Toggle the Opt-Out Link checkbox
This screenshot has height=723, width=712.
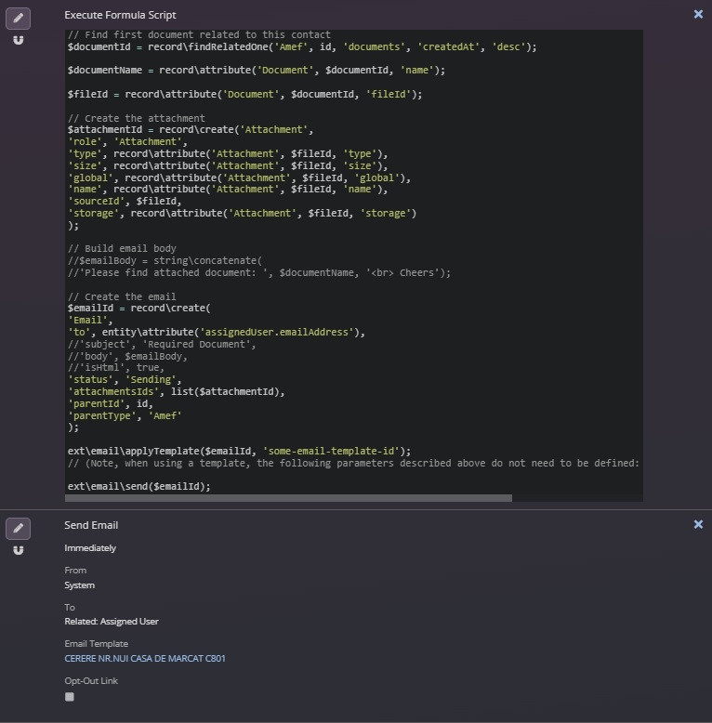tap(70, 697)
